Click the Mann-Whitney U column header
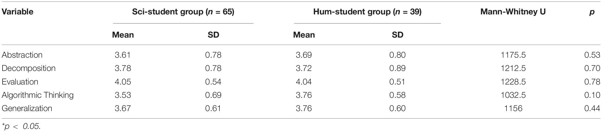 (513, 12)
